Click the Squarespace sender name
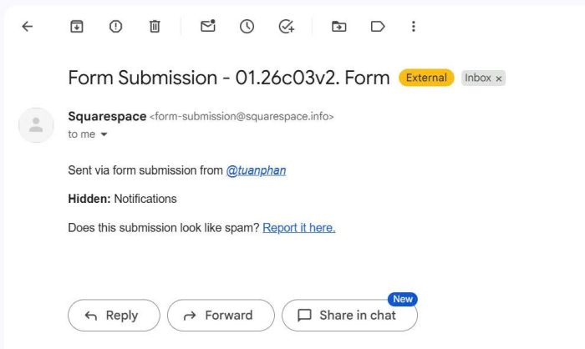This screenshot has width=585, height=349. (107, 117)
